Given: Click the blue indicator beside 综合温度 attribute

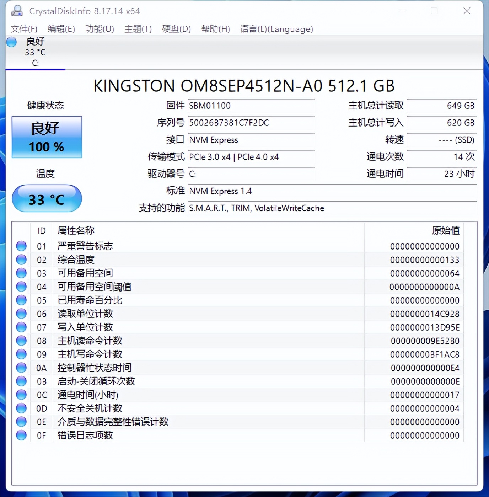Looking at the screenshot, I should tap(21, 259).
